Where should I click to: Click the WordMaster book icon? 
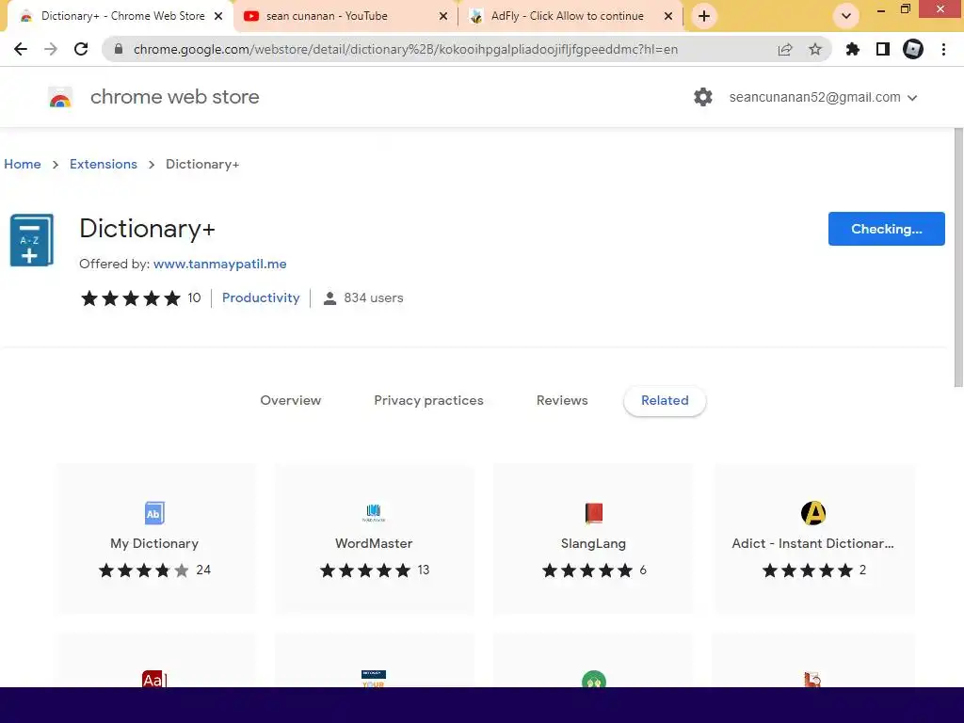click(373, 513)
